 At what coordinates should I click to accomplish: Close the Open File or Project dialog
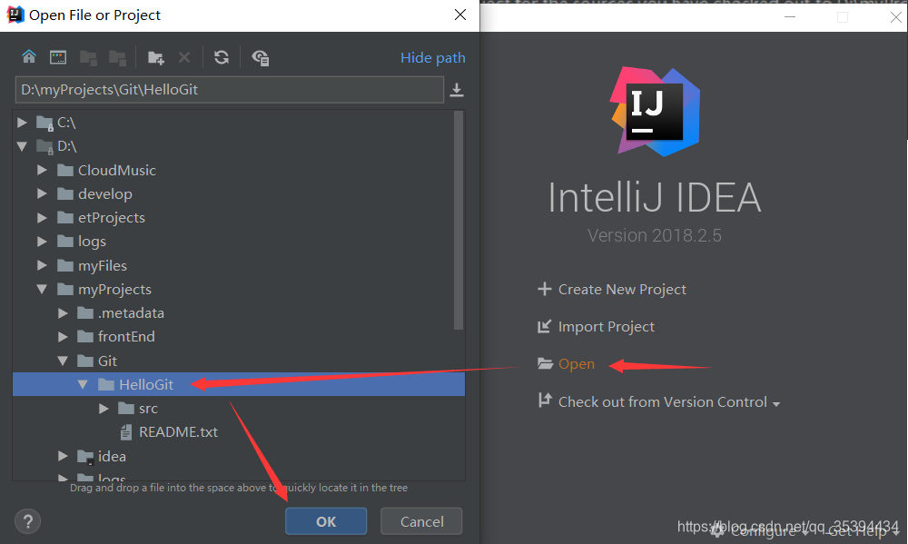pos(460,15)
